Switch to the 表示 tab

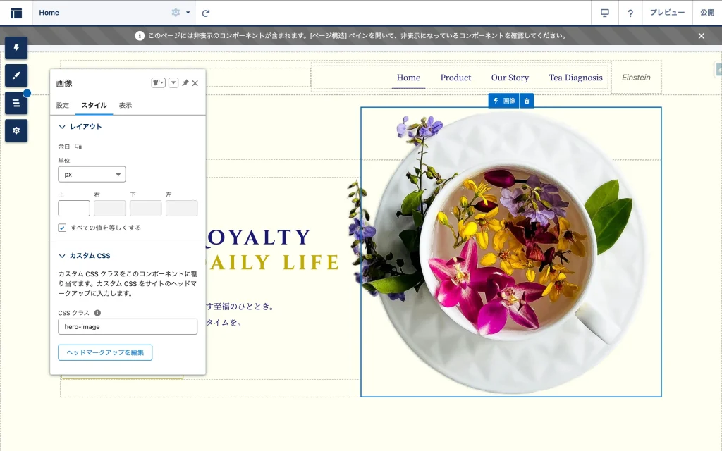(x=125, y=105)
